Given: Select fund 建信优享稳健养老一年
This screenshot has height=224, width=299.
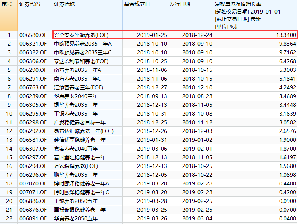Looking at the screenshot, I should coord(80,140).
